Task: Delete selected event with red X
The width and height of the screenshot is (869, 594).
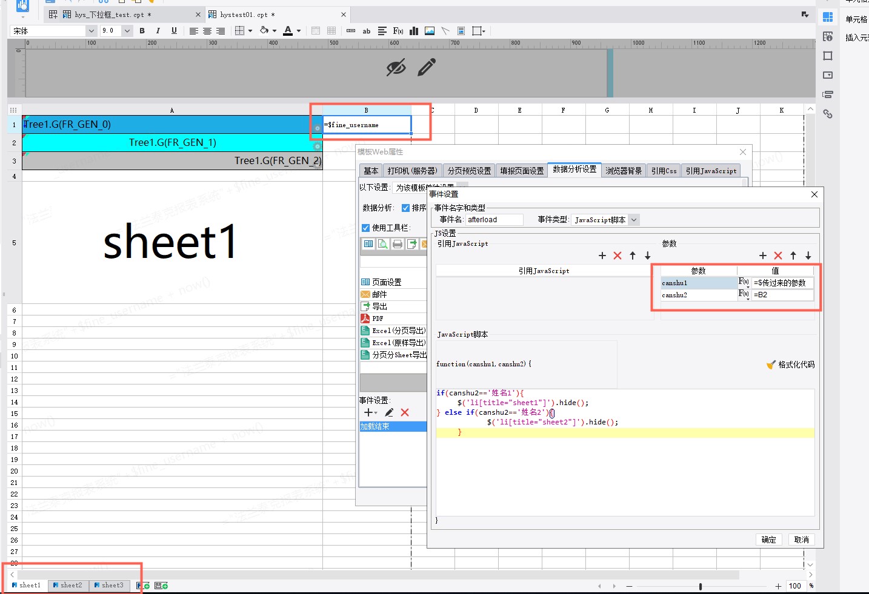Action: click(405, 412)
